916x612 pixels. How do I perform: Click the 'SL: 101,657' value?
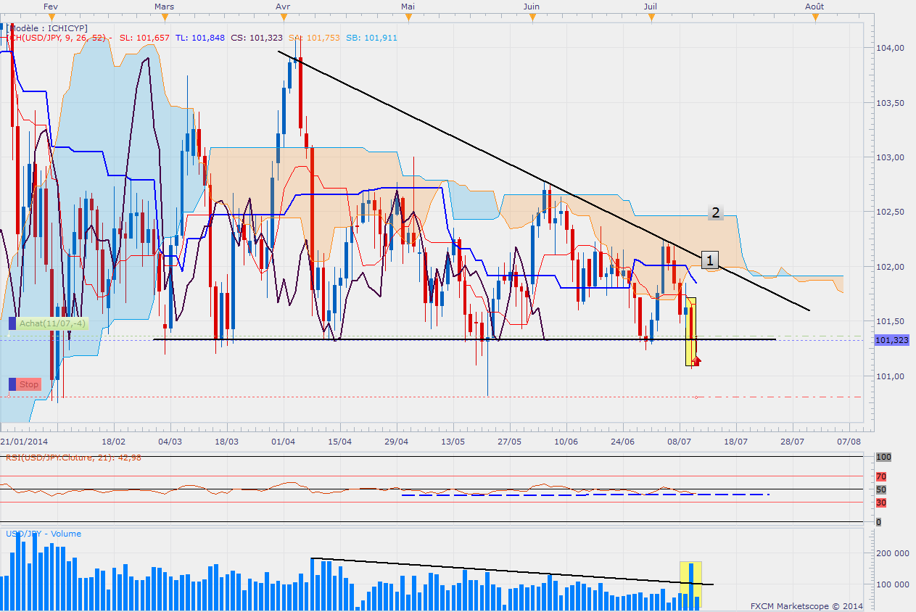(x=144, y=38)
